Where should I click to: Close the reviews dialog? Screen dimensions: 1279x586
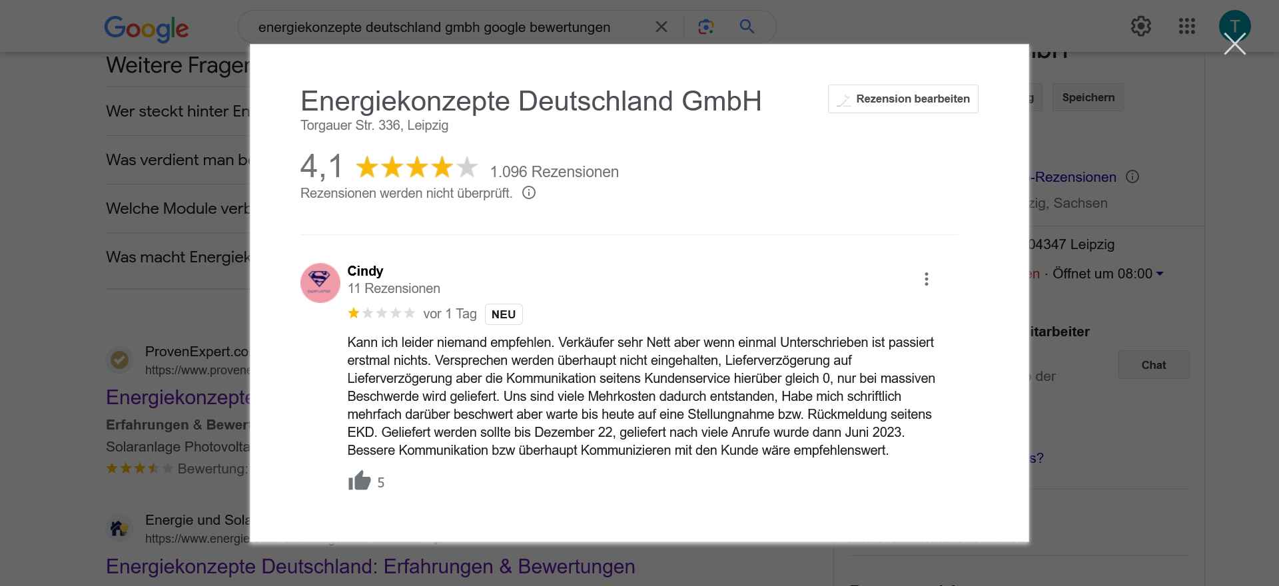coord(1234,45)
